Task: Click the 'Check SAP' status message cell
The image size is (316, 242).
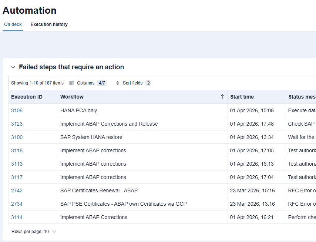Action: (301, 124)
